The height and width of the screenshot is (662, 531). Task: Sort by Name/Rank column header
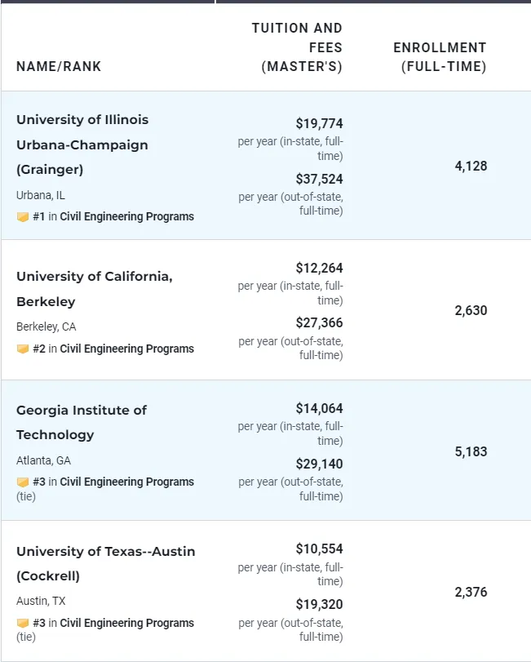point(59,67)
